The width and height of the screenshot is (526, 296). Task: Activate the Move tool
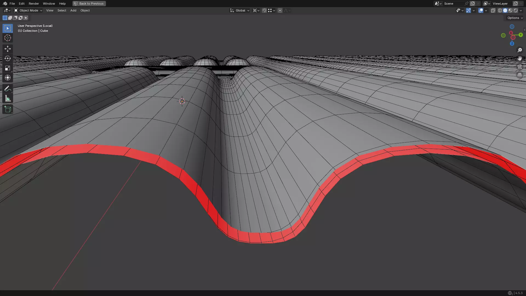[x=8, y=49]
